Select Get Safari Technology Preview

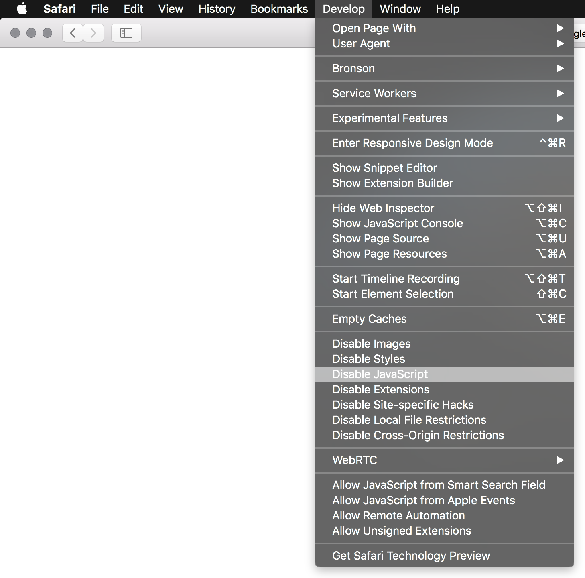click(x=445, y=556)
